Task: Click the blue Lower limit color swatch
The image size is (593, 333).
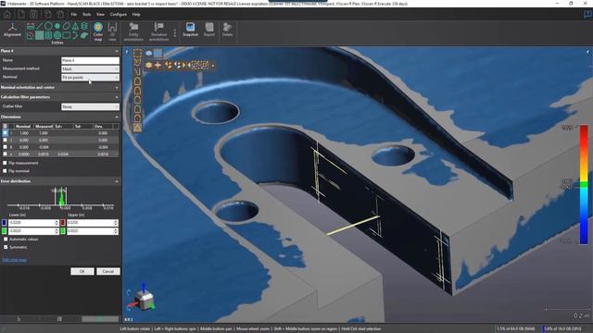Action: 4,223
